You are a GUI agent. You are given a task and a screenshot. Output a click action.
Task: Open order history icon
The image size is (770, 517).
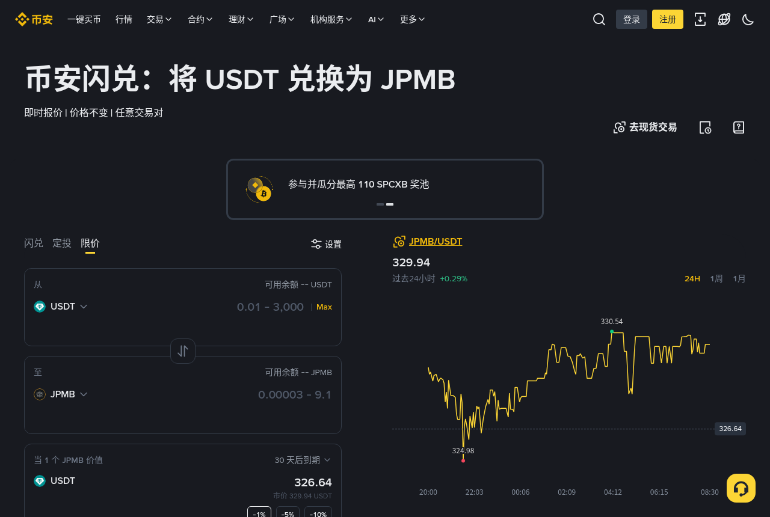click(705, 127)
